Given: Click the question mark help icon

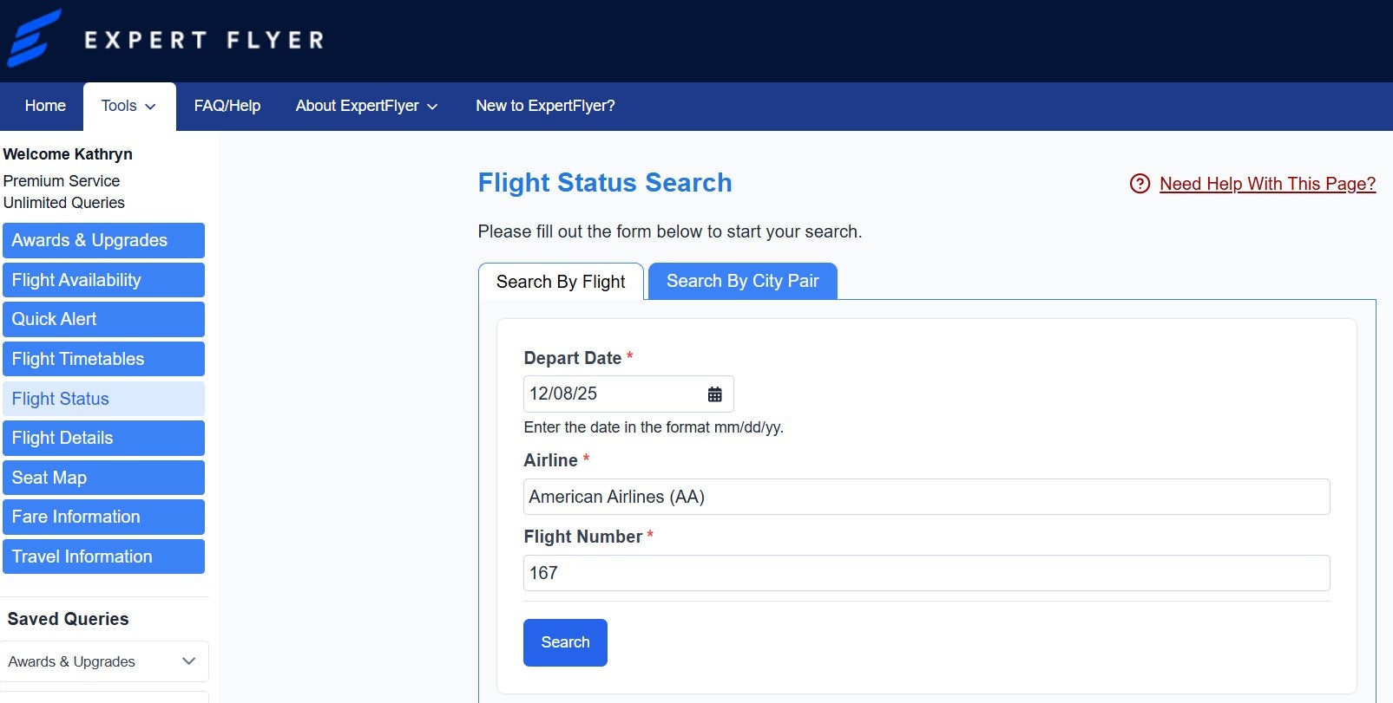Looking at the screenshot, I should (1137, 184).
